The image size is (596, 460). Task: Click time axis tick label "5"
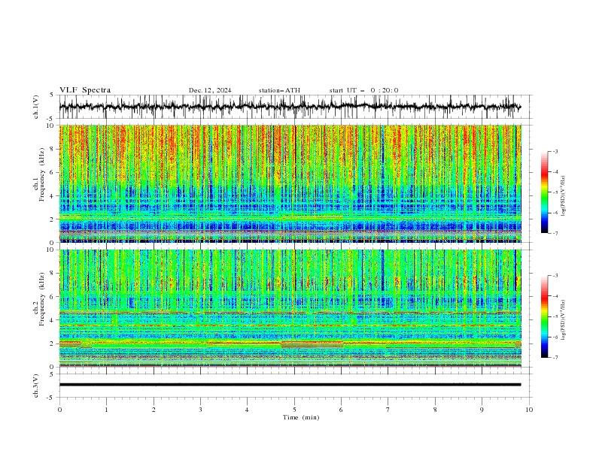point(294,410)
